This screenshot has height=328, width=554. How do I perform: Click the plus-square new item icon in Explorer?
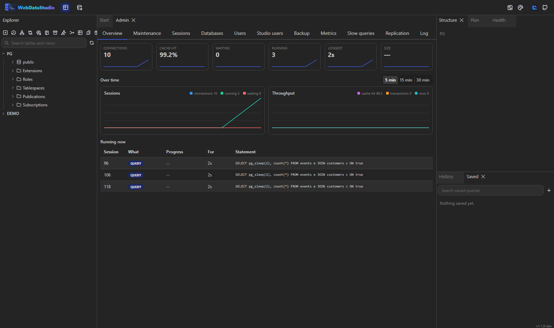[5, 33]
